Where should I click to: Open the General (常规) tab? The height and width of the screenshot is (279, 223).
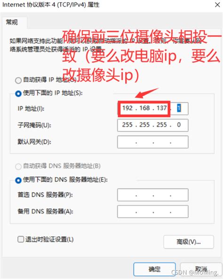tap(12, 22)
